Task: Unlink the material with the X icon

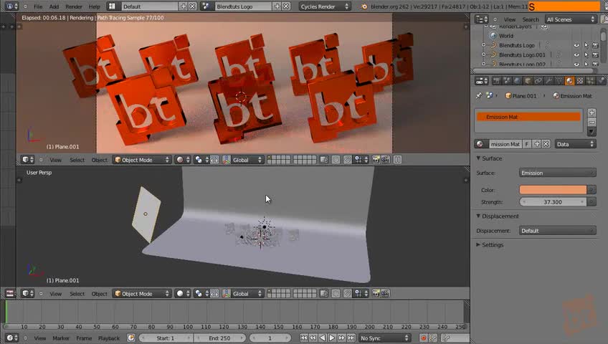Action: [x=546, y=144]
